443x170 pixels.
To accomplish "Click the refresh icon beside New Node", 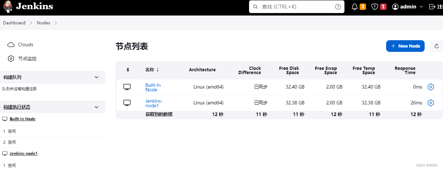I will tap(437, 46).
